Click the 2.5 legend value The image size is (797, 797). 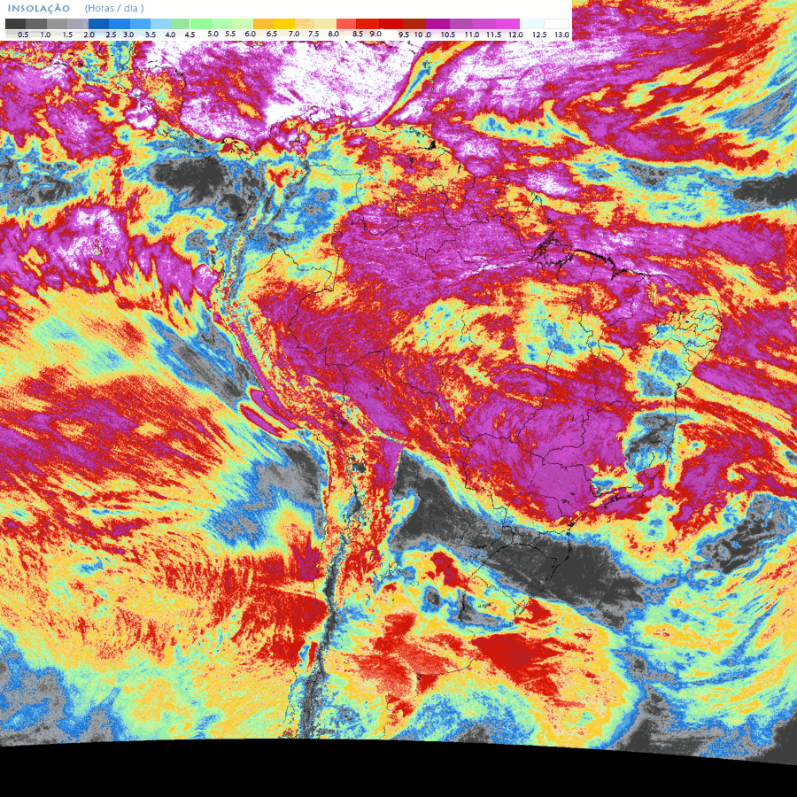point(111,35)
